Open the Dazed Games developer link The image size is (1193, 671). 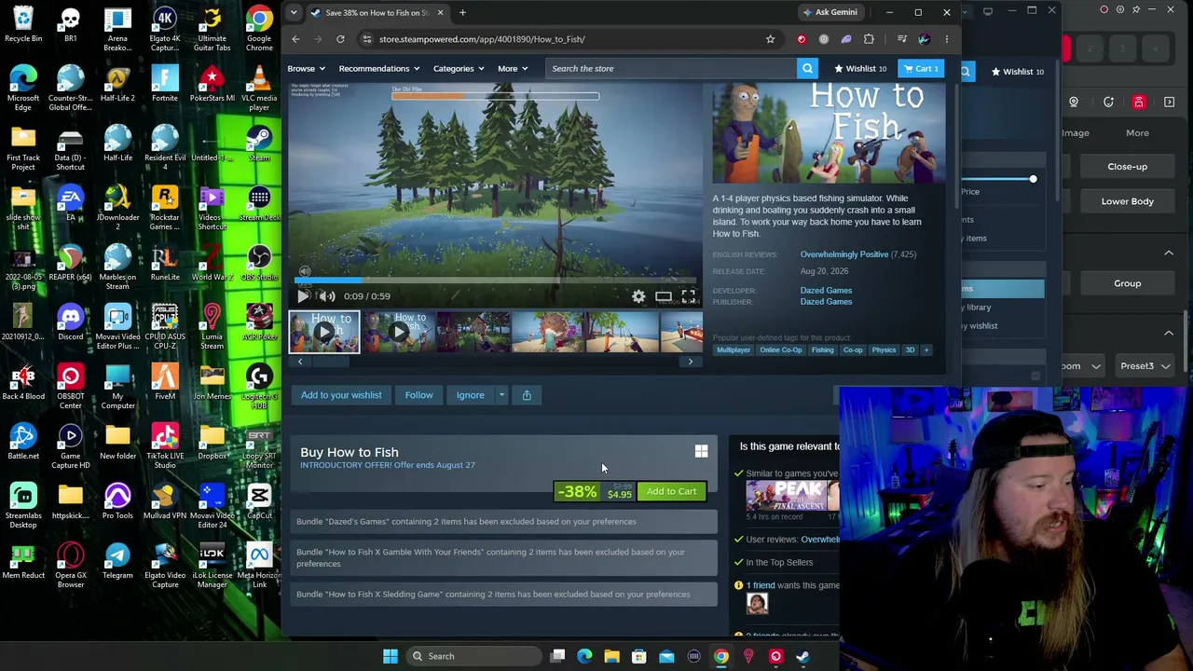(826, 291)
